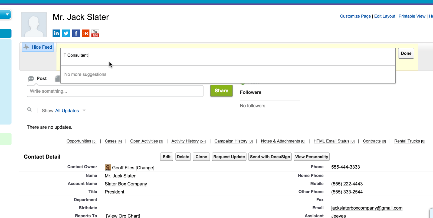433x218 pixels.
Task: Click Jack Slater's profile photo placeholder
Action: [34, 25]
